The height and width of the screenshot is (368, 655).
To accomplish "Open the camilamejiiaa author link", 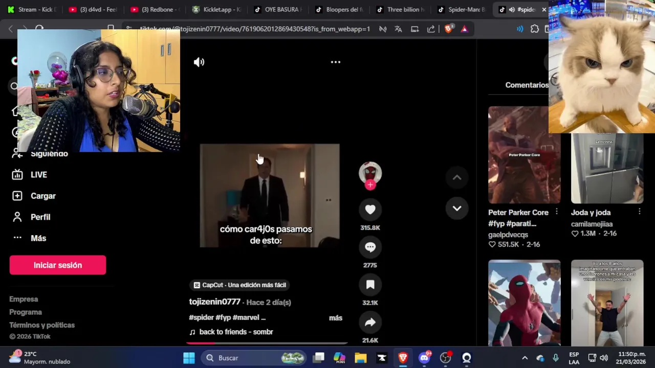I will click(592, 224).
